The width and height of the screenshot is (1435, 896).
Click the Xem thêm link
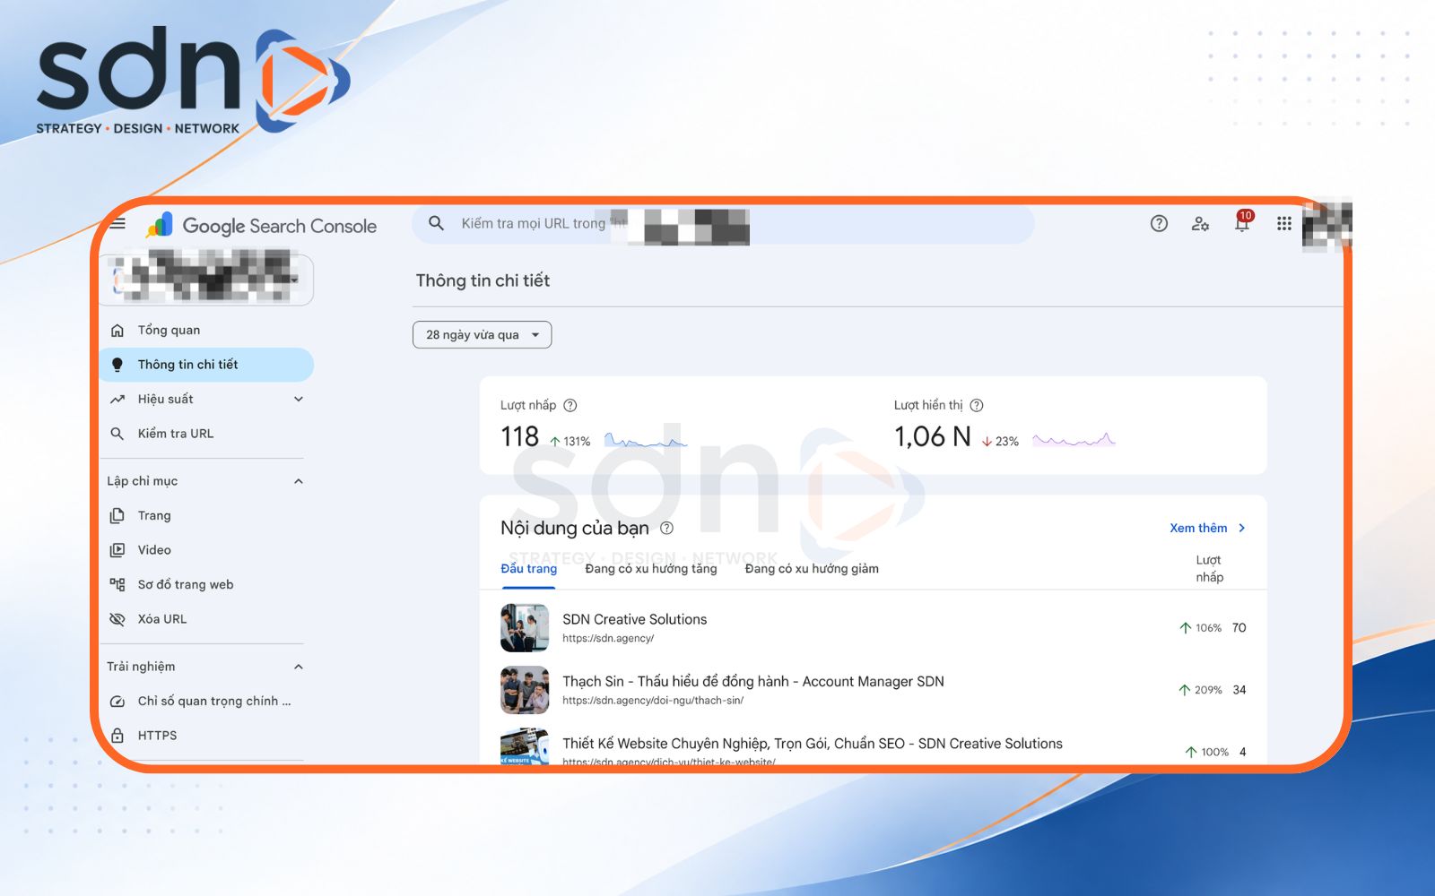click(x=1207, y=528)
